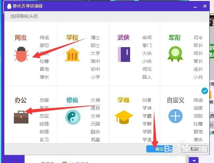This screenshot has height=163, width=214.
Task: Choose the 学校 building icon
Action: point(72,54)
